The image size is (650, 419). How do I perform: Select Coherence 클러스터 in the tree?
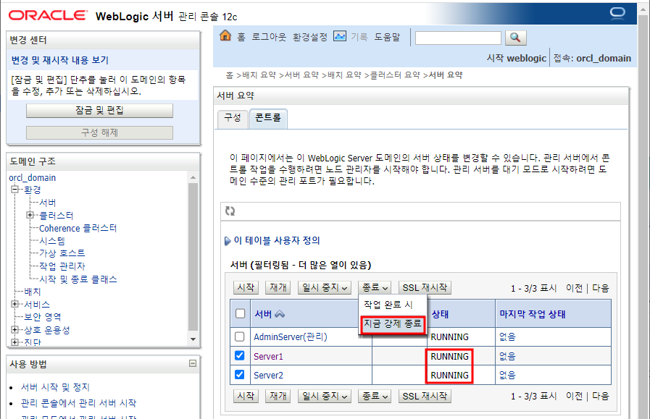pyautogui.click(x=78, y=228)
